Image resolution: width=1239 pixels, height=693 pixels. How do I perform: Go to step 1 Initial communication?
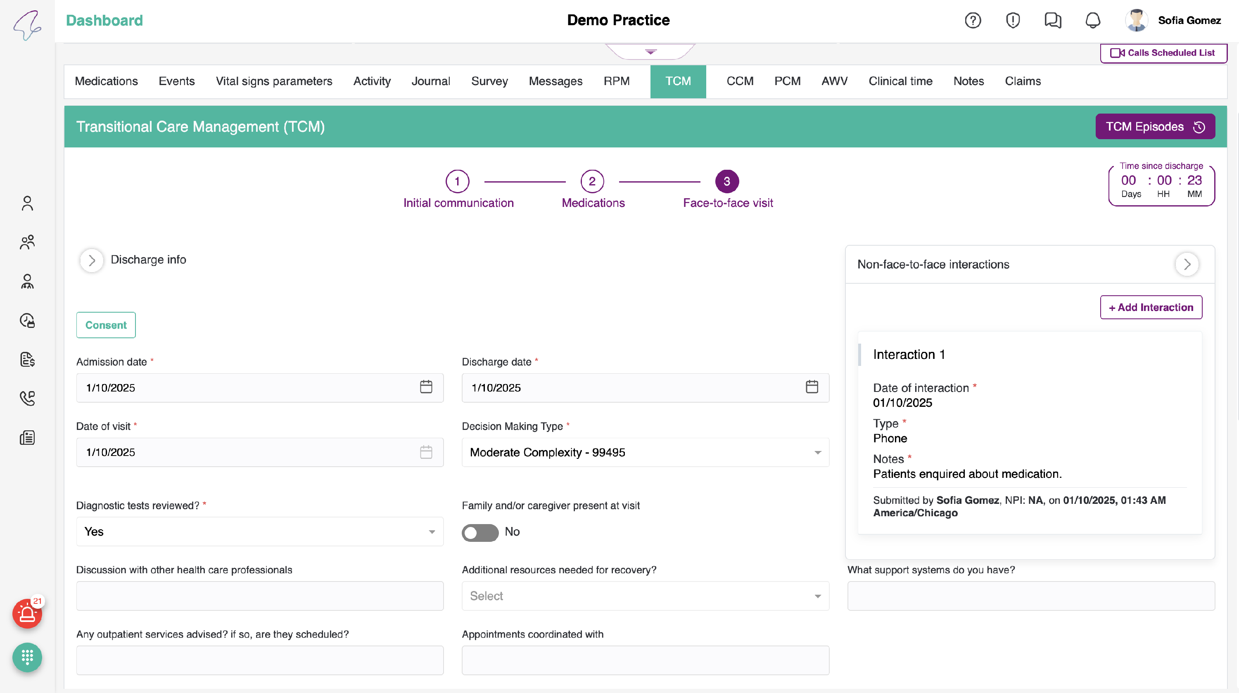(x=457, y=181)
